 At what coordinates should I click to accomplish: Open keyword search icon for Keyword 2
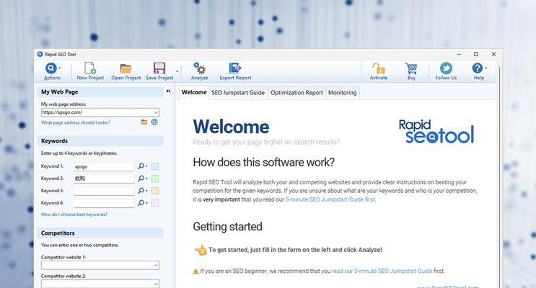coord(141,179)
